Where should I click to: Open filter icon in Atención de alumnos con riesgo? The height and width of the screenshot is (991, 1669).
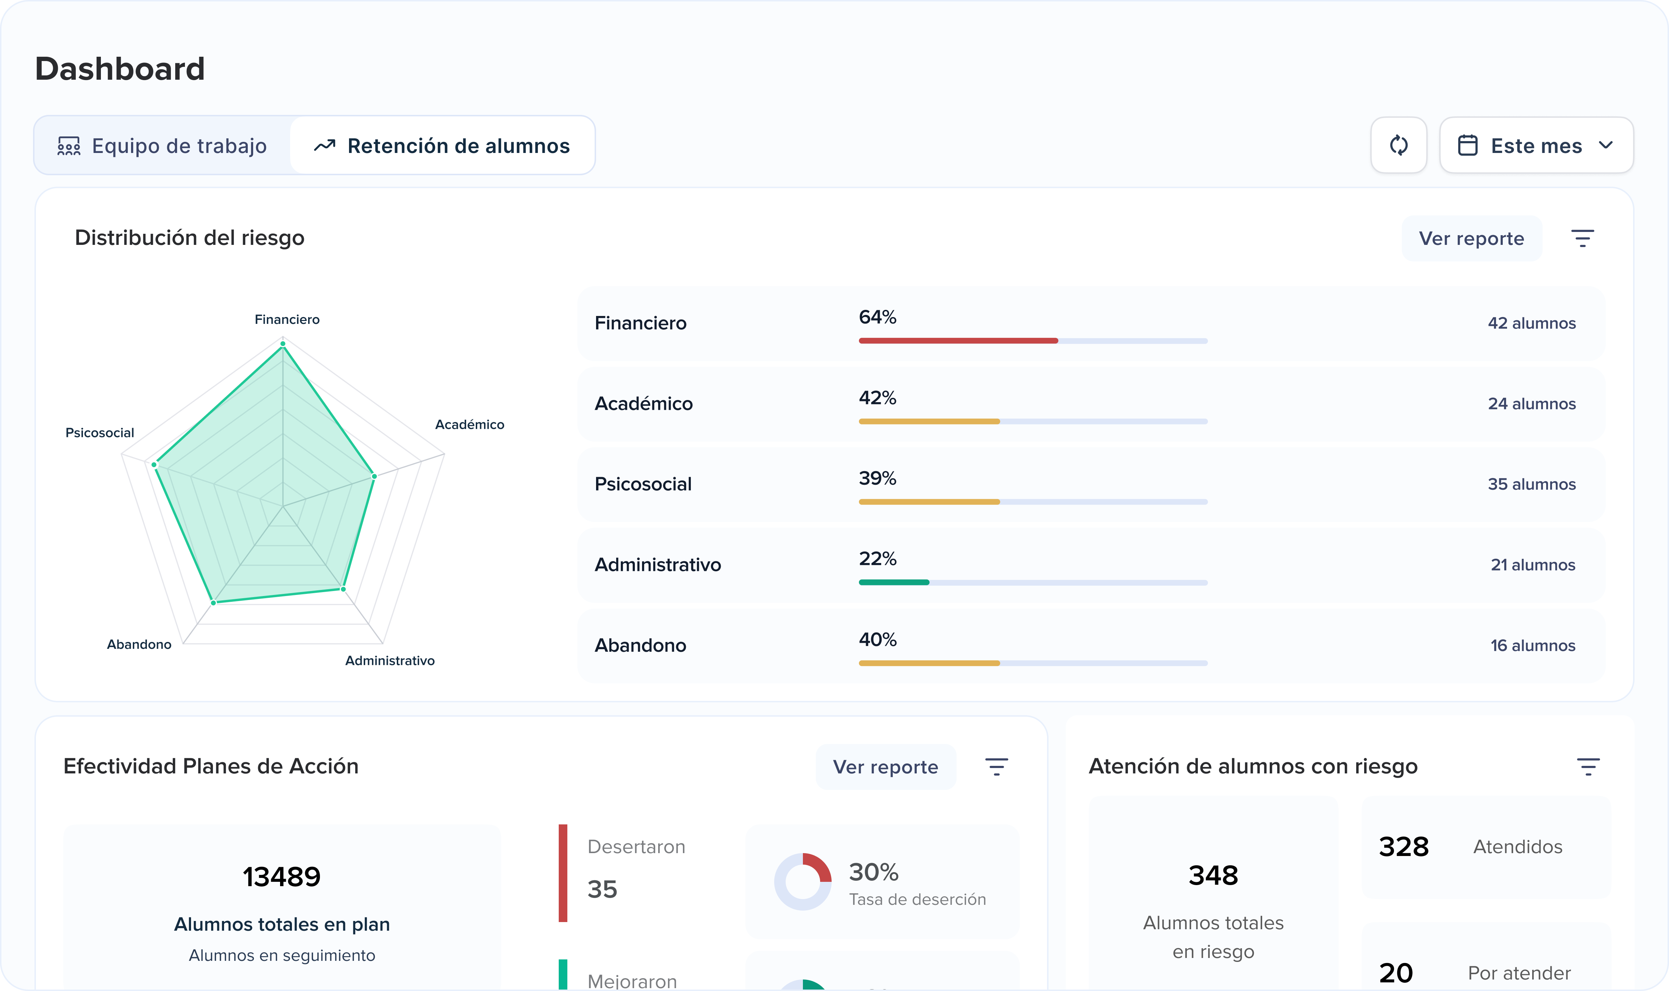coord(1588,767)
